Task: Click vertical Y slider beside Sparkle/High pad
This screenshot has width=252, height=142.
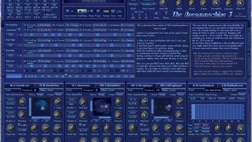Action: [x=152, y=106]
